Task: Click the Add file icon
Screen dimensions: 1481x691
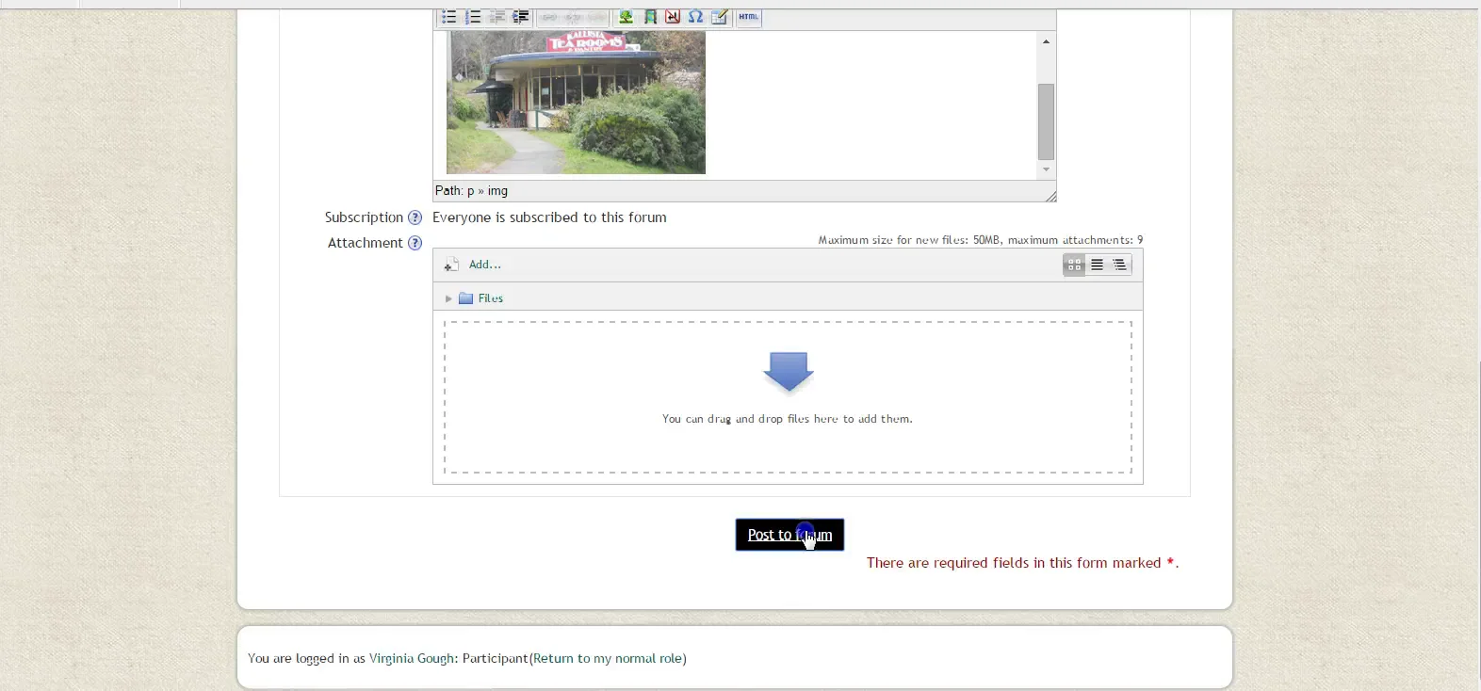Action: tap(452, 265)
